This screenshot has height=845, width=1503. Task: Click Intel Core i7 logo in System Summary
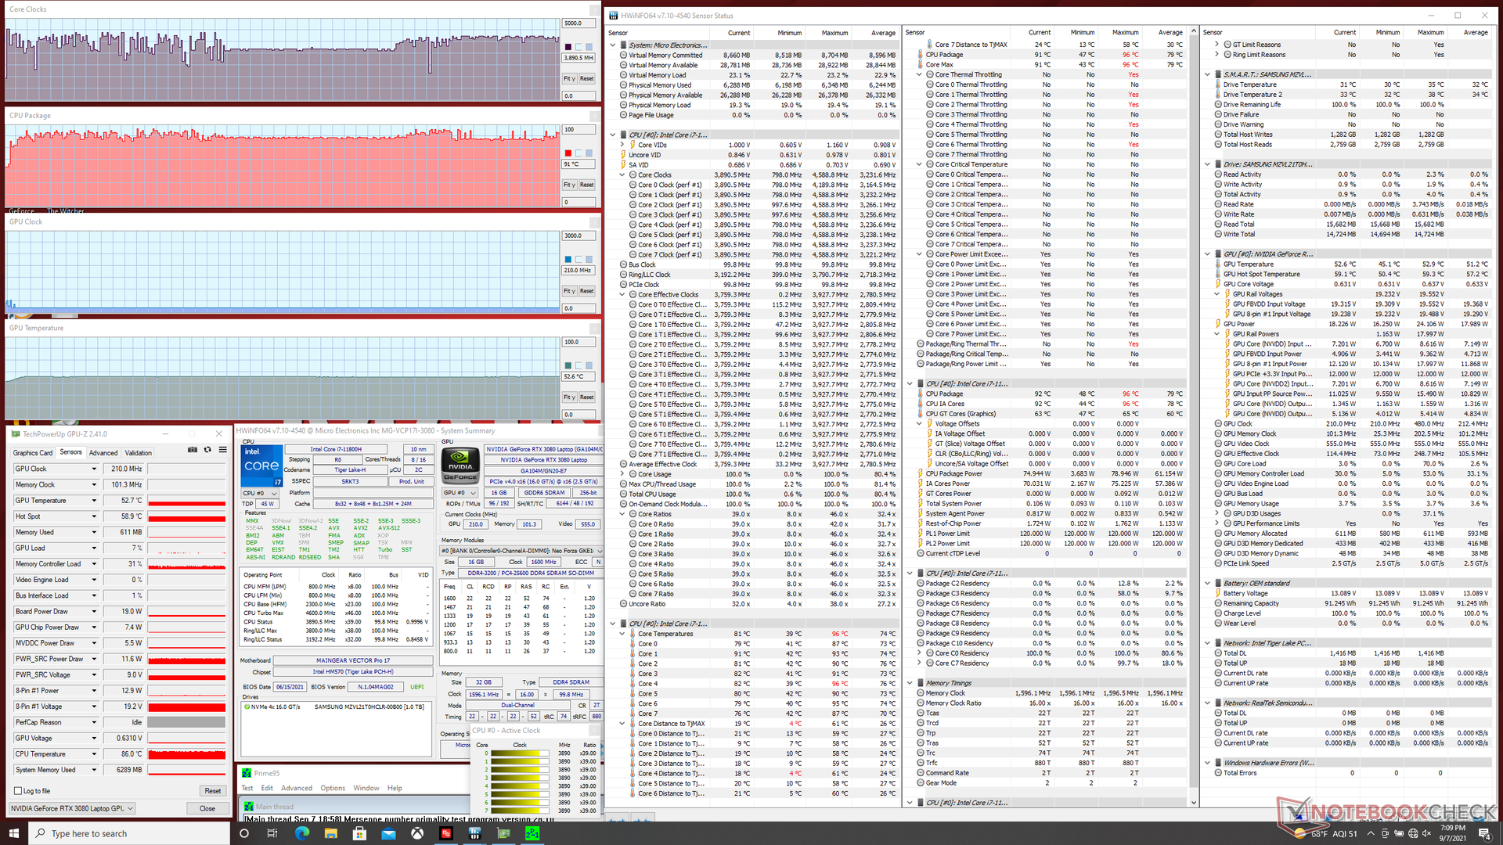[x=261, y=466]
